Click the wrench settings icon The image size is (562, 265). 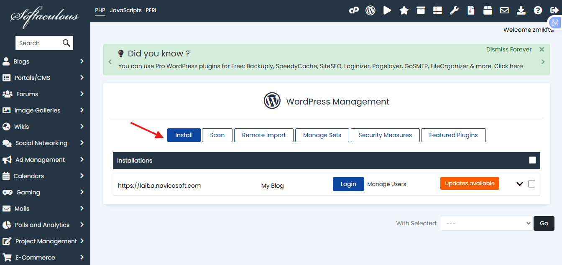coord(454,10)
